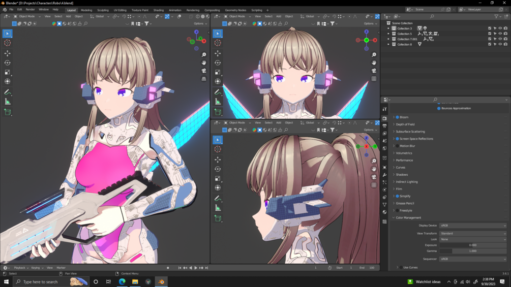This screenshot has width=511, height=287.
Task: Hide Collection 5 with eye icon
Action: point(500,34)
